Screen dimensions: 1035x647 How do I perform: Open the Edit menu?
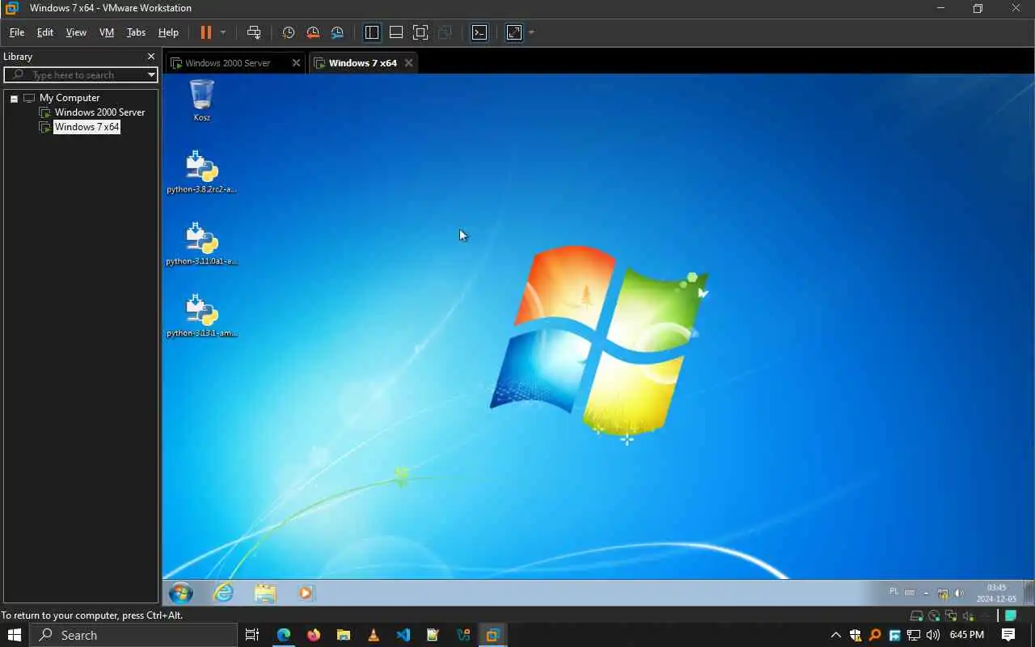(x=45, y=32)
